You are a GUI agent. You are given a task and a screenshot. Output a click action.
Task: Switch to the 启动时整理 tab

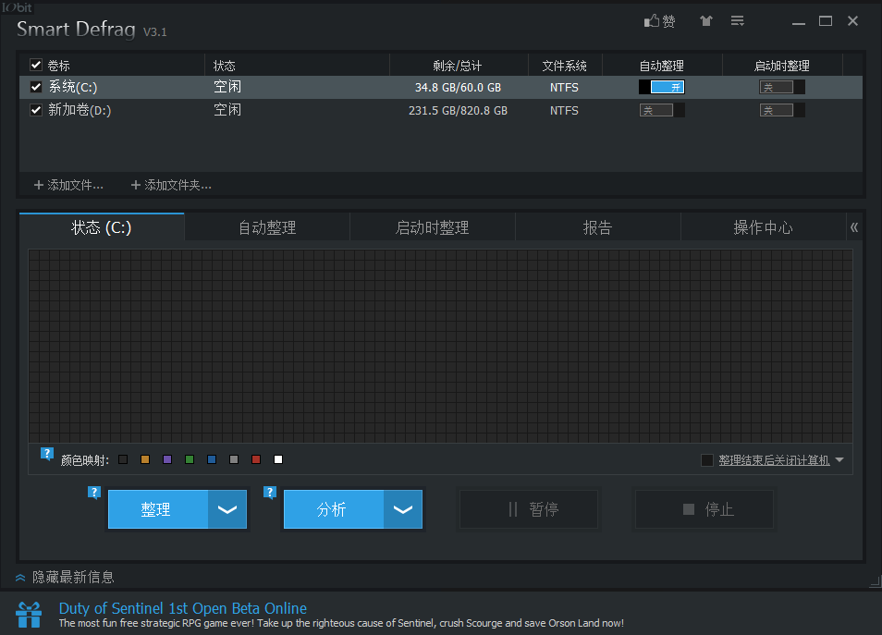pyautogui.click(x=433, y=227)
